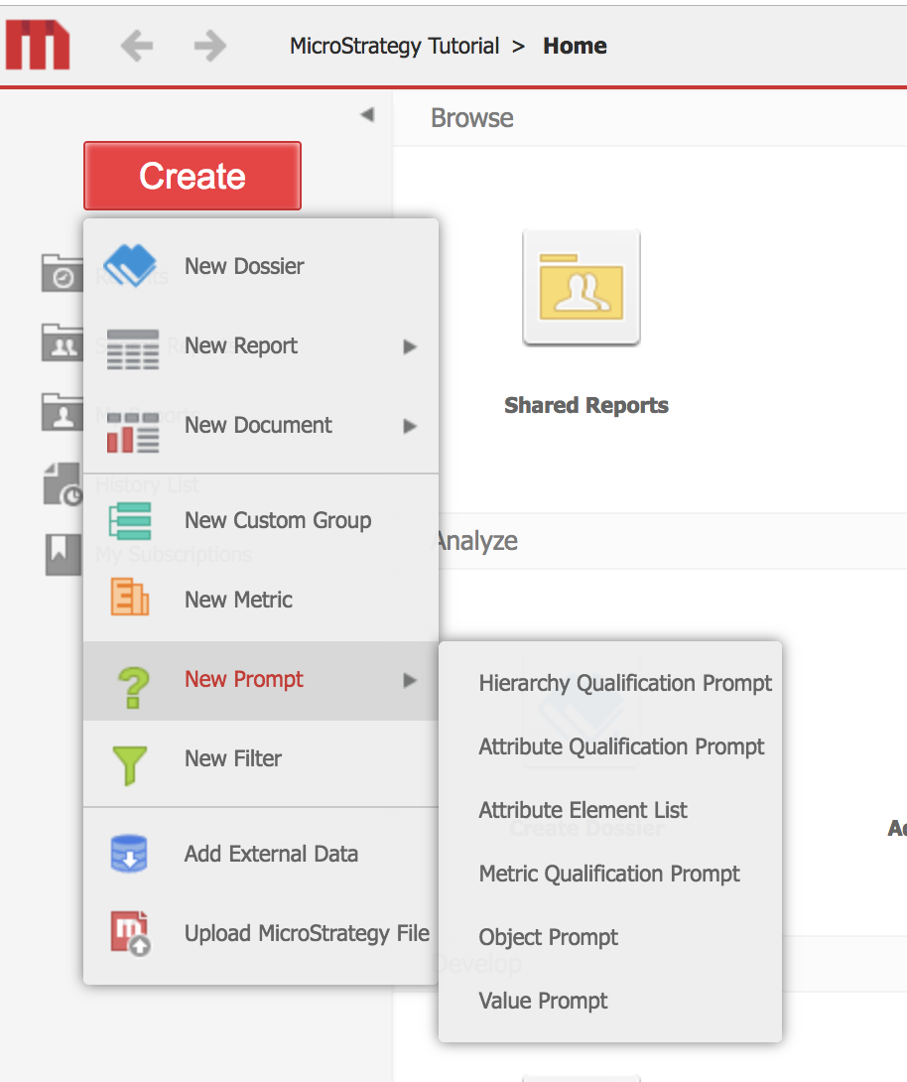The width and height of the screenshot is (907, 1082).
Task: Click the New Dossier blue icon
Action: 130,265
